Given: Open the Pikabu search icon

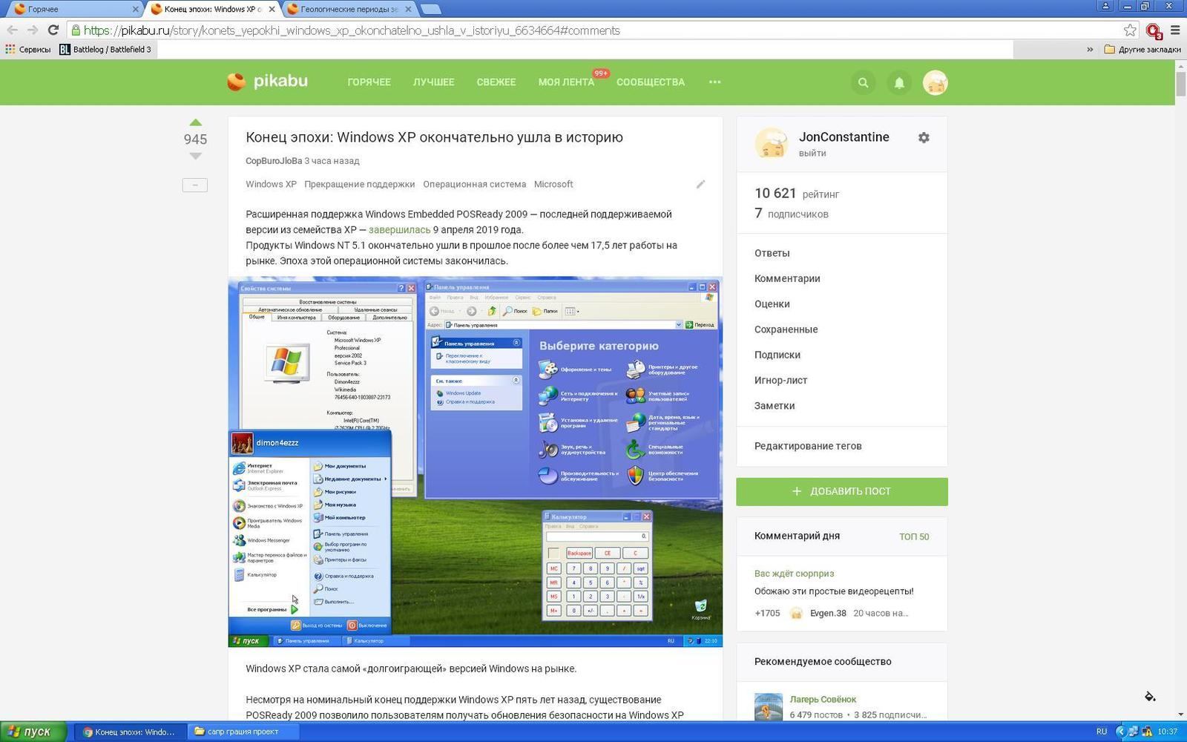Looking at the screenshot, I should pyautogui.click(x=863, y=82).
